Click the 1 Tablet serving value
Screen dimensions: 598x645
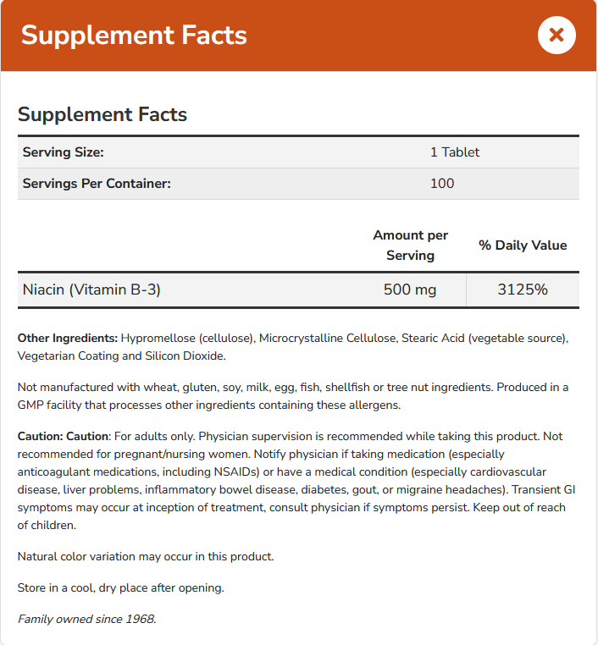click(x=455, y=152)
